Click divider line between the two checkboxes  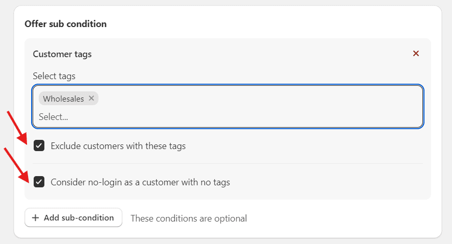tap(228, 163)
